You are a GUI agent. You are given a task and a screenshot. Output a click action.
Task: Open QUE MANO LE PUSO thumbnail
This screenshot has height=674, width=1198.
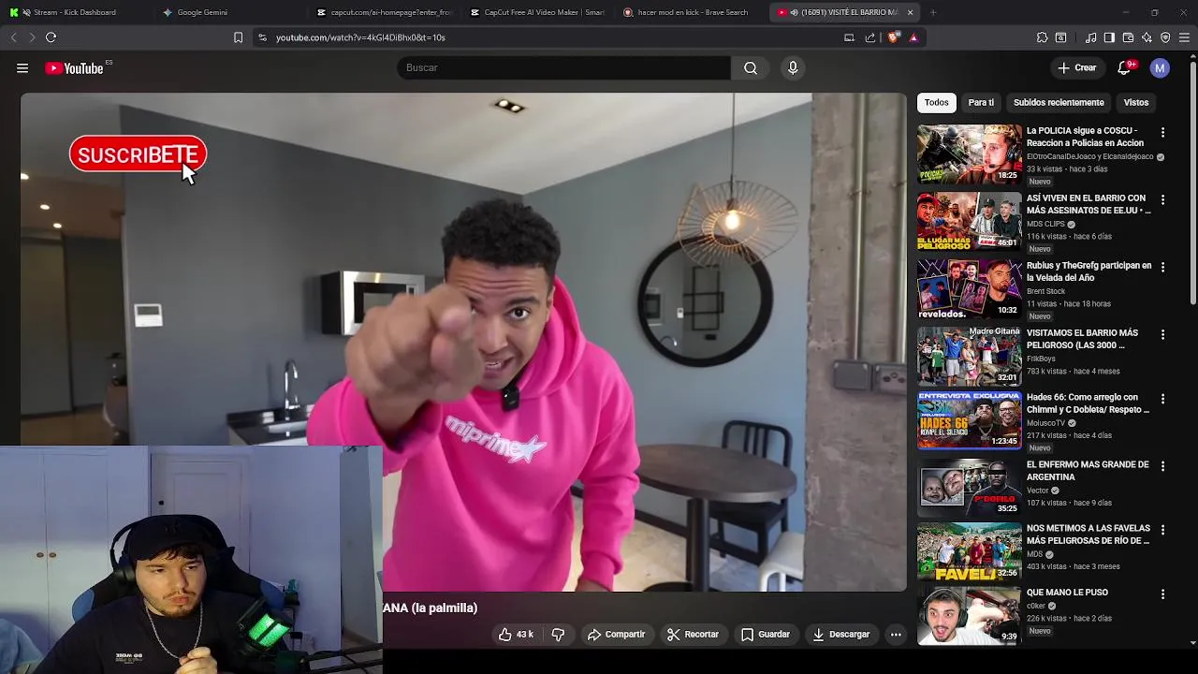coord(970,615)
